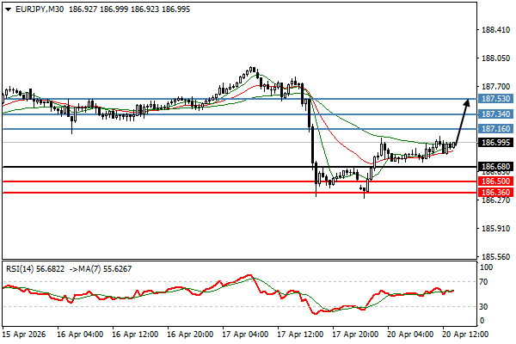Click the black 186.680 level label
Screen dimensions: 516x344
494,166
